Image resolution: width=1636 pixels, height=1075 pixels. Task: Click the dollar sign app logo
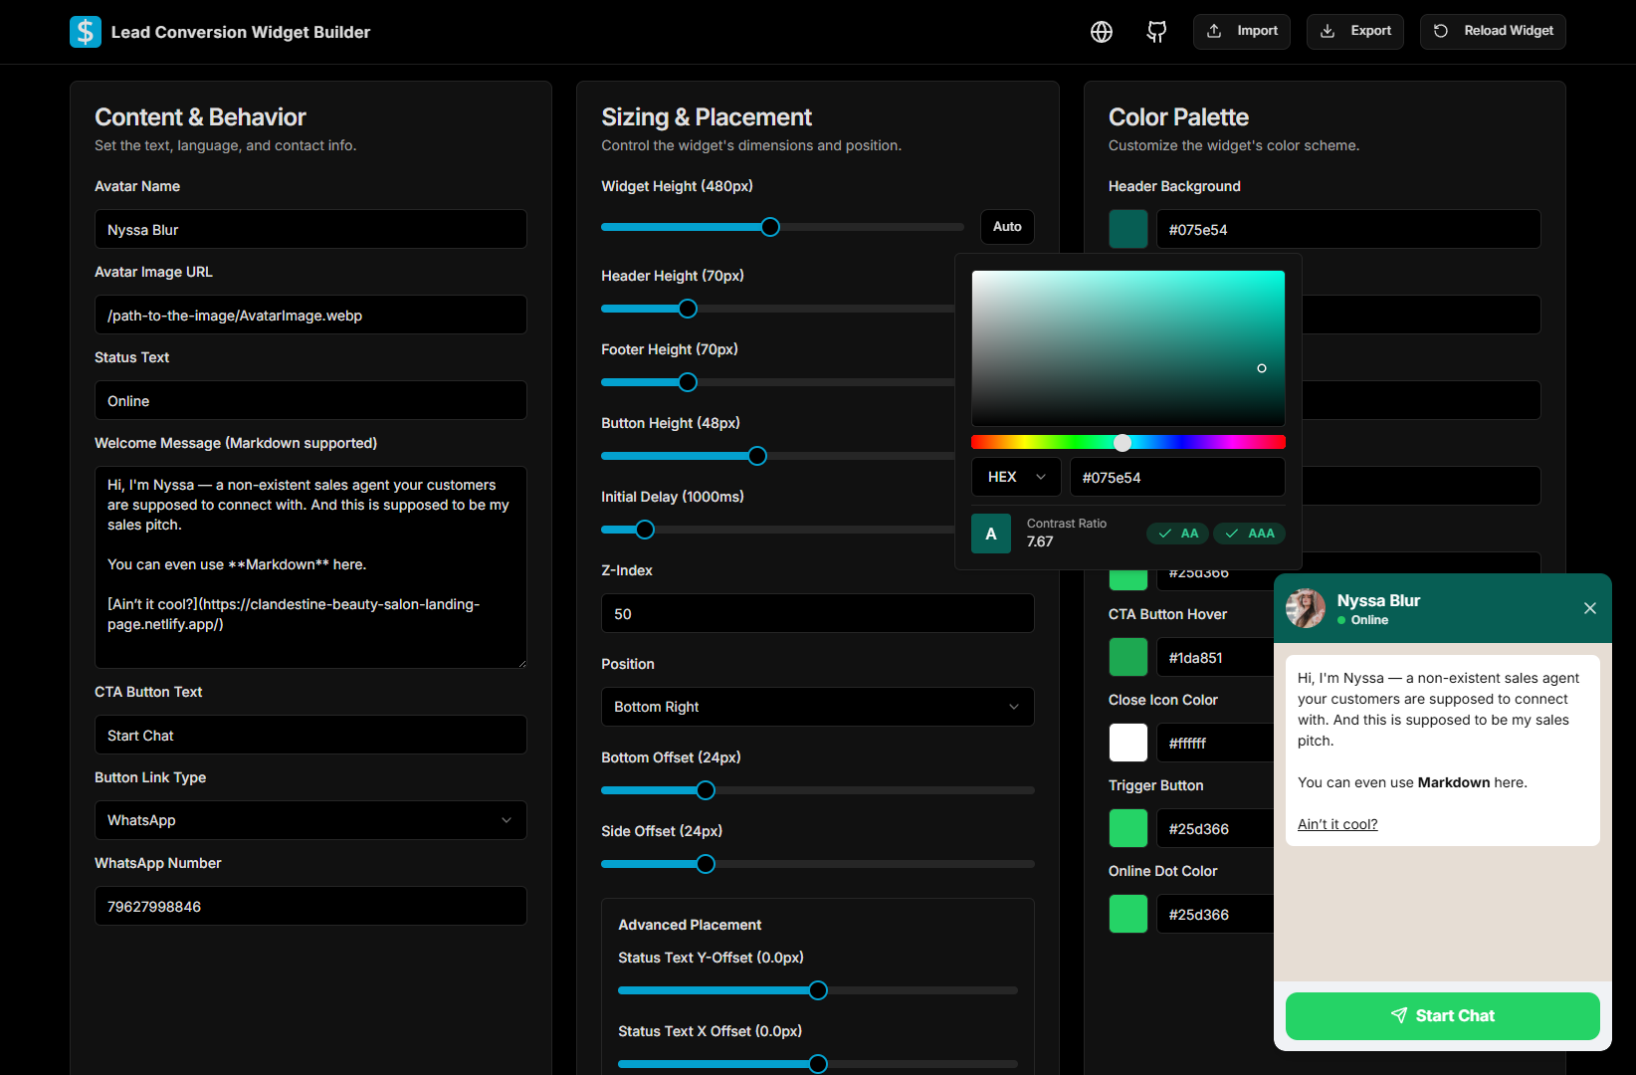click(x=86, y=32)
